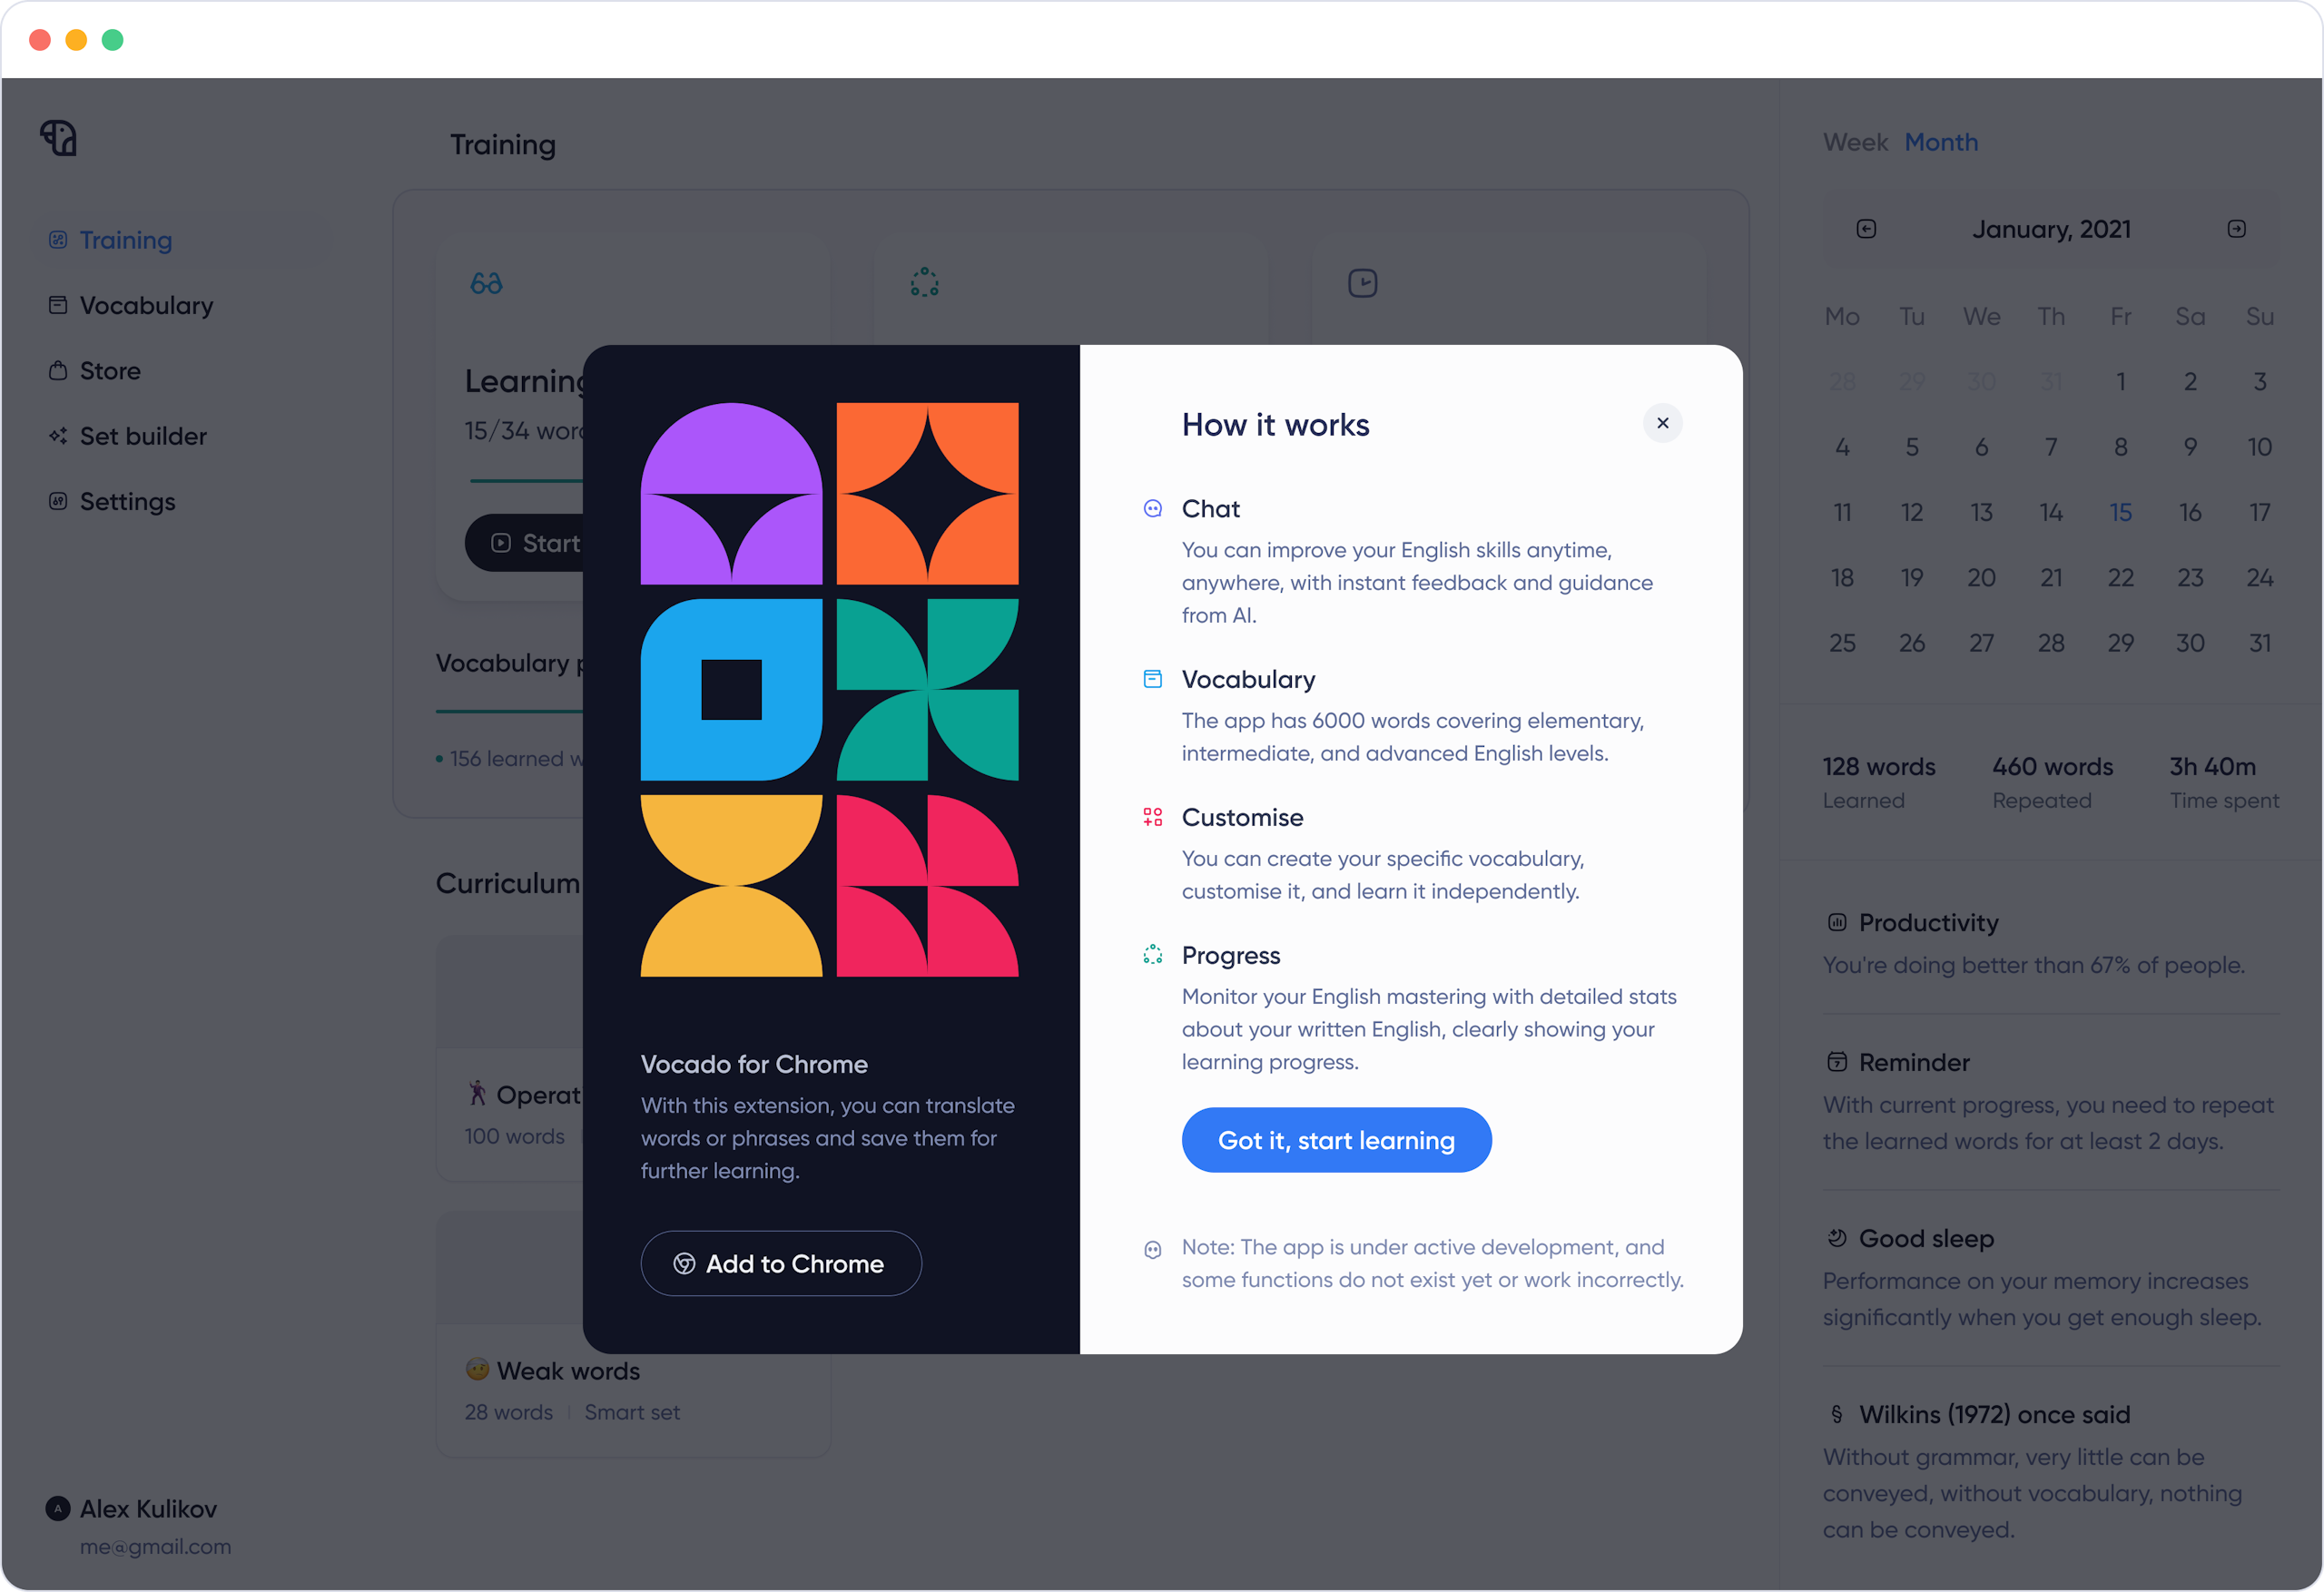Toggle the Good sleep section
Image resolution: width=2324 pixels, height=1592 pixels.
[1926, 1237]
